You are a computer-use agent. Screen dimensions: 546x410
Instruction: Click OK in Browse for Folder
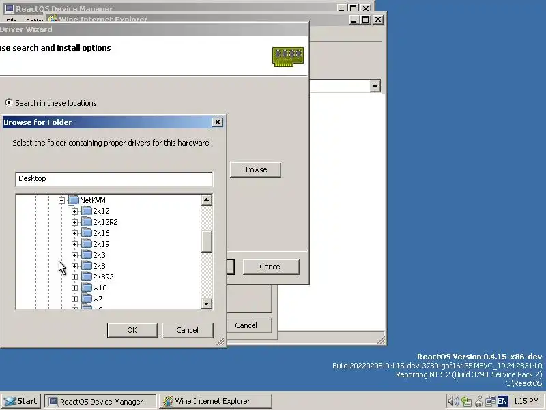point(132,330)
